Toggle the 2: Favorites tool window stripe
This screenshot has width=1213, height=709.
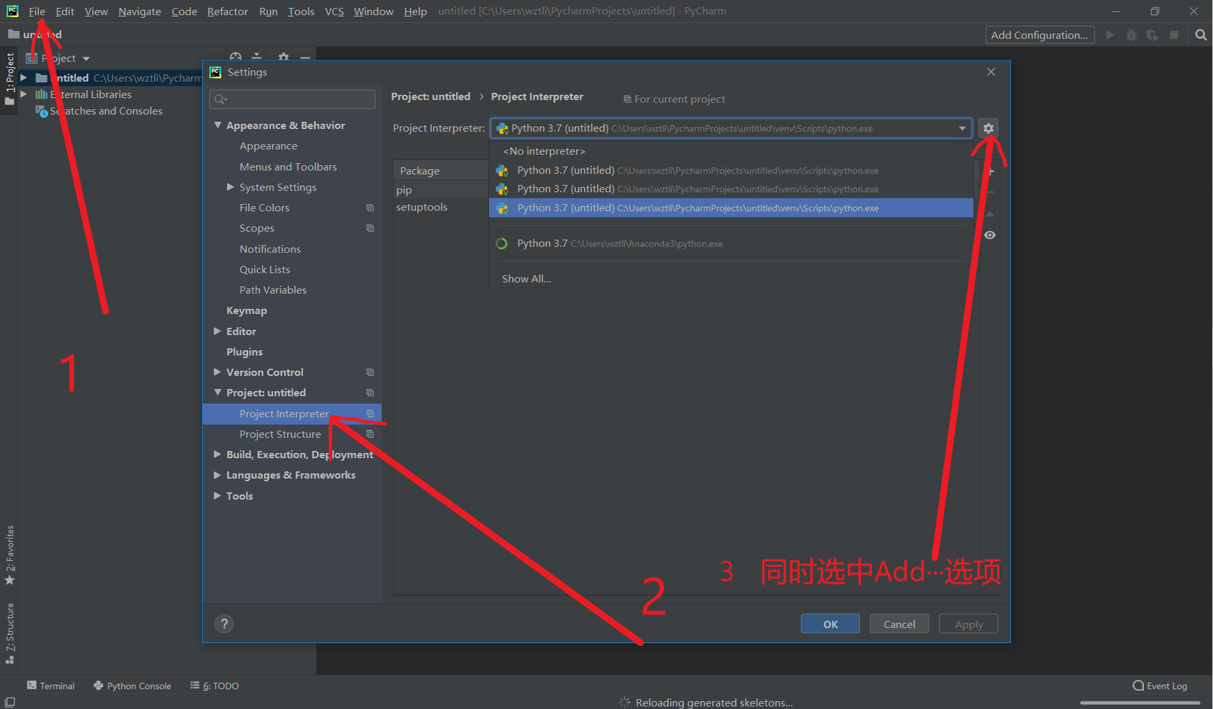click(9, 554)
